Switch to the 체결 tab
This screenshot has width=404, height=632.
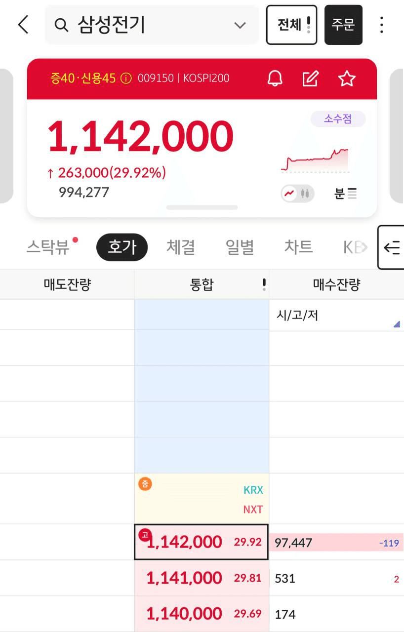[x=181, y=247]
